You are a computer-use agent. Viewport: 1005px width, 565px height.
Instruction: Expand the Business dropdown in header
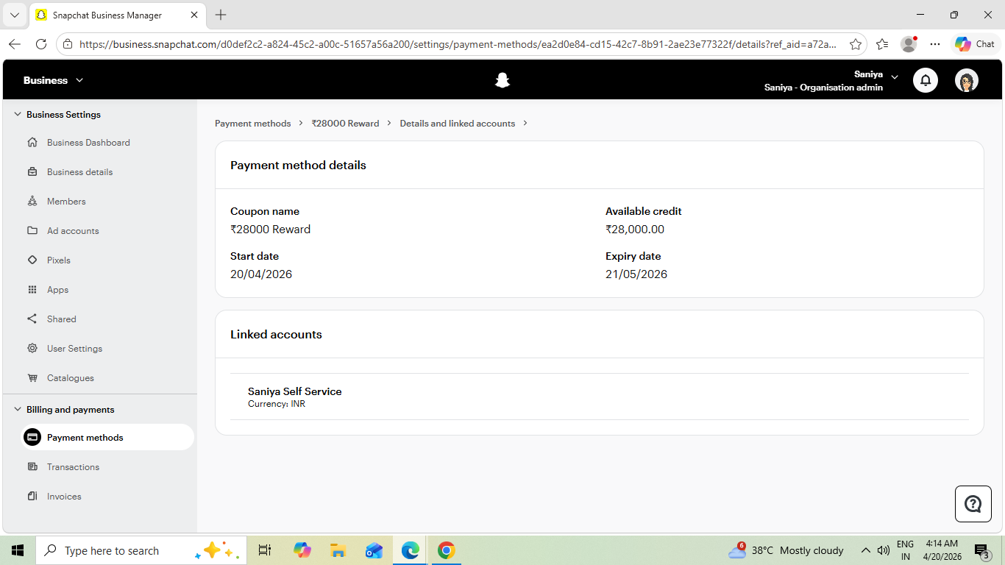54,80
